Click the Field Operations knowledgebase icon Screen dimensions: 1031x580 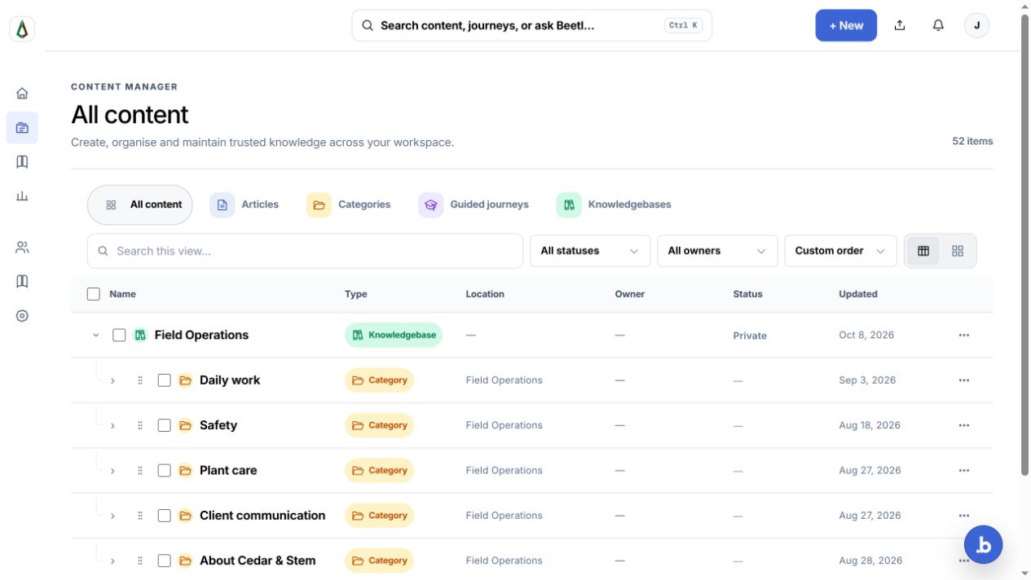[140, 335]
